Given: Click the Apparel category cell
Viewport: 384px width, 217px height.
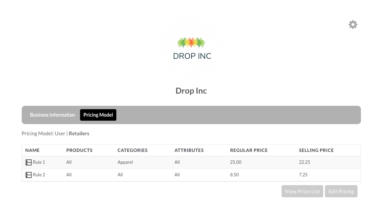Looking at the screenshot, I should click(125, 162).
